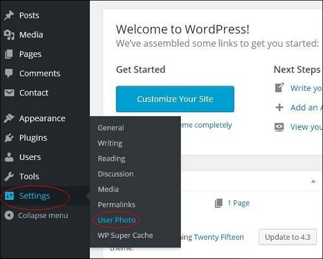Click the Plugins plug icon
This screenshot has height=259, width=323.
pos(9,138)
